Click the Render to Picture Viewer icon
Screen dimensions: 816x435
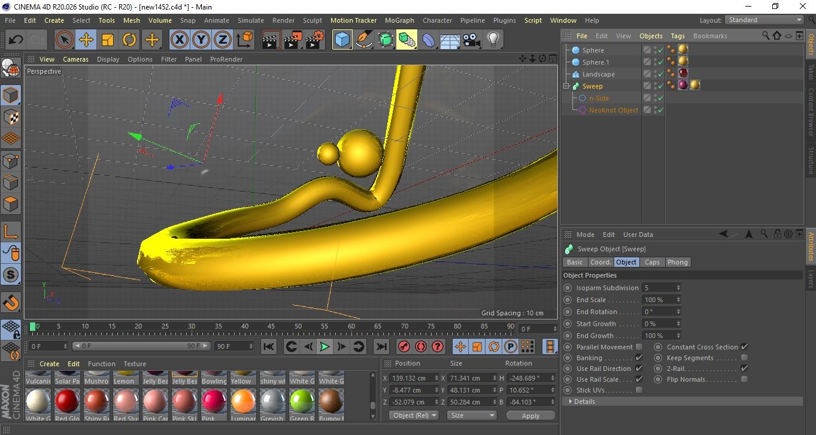293,40
